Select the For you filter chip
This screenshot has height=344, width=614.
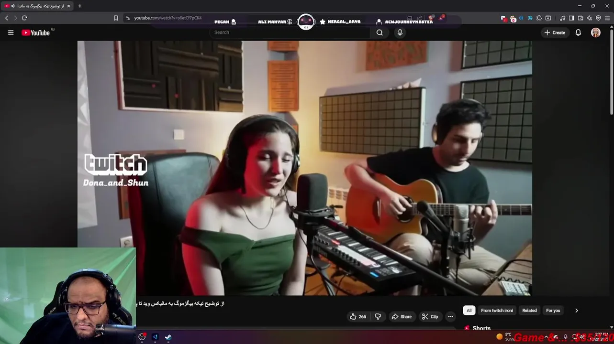point(553,311)
